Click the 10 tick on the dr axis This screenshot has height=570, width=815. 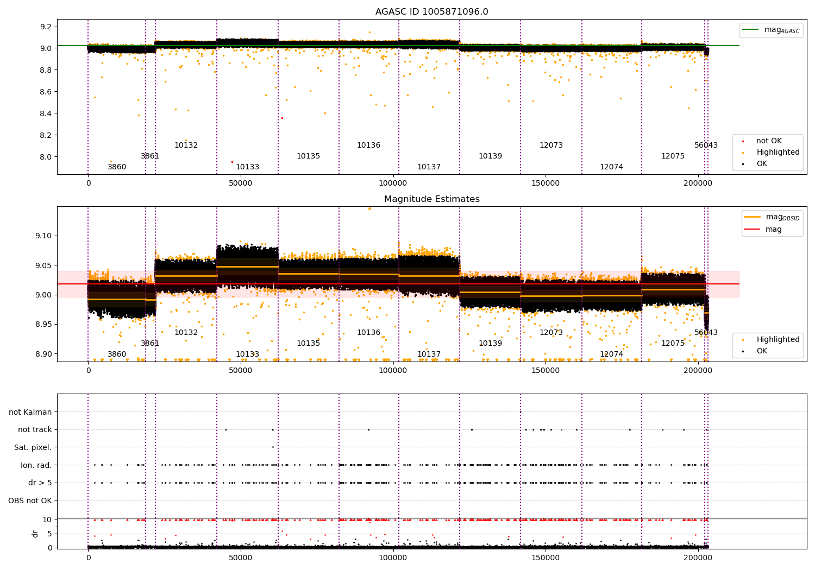pos(47,520)
